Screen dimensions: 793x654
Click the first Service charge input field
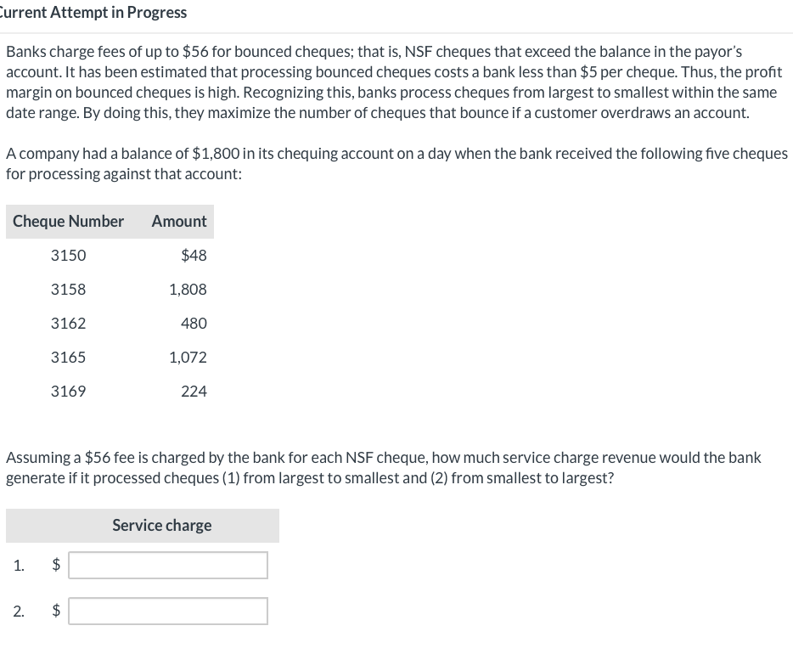click(167, 564)
